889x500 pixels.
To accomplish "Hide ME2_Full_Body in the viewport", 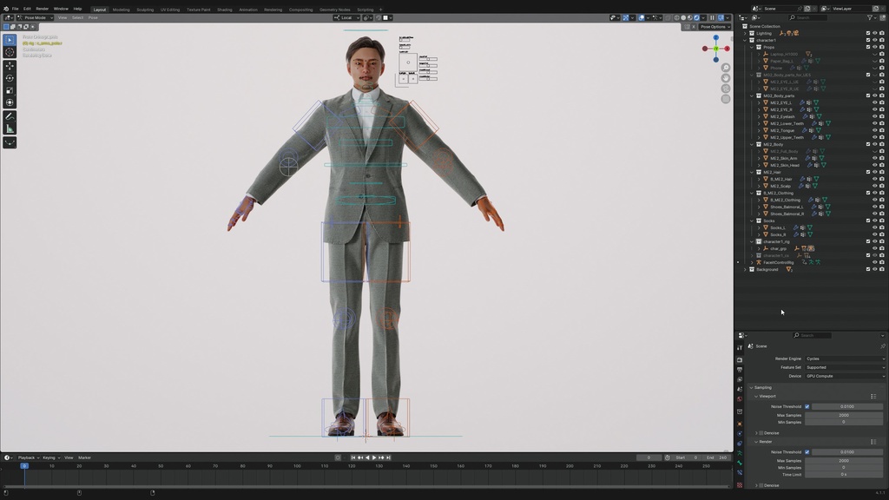I will click(875, 150).
